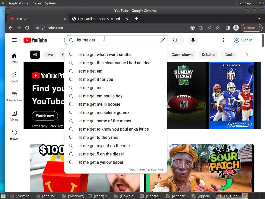Open [Downlo... folder window in taskbar
265x199 pixels.
pyautogui.click(x=126, y=196)
